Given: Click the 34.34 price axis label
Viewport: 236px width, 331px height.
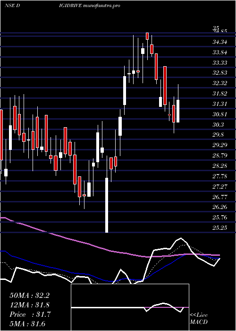Looking at the screenshot, I should 220,42.
